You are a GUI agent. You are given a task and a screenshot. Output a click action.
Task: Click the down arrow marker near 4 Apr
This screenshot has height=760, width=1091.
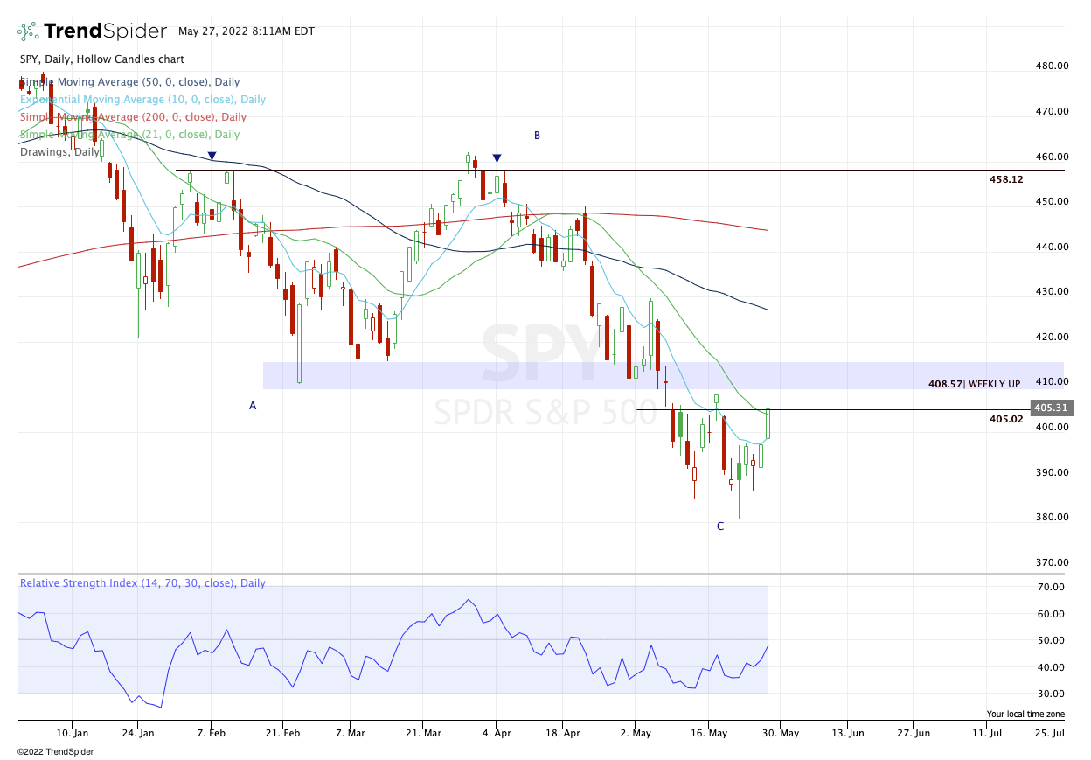click(497, 149)
